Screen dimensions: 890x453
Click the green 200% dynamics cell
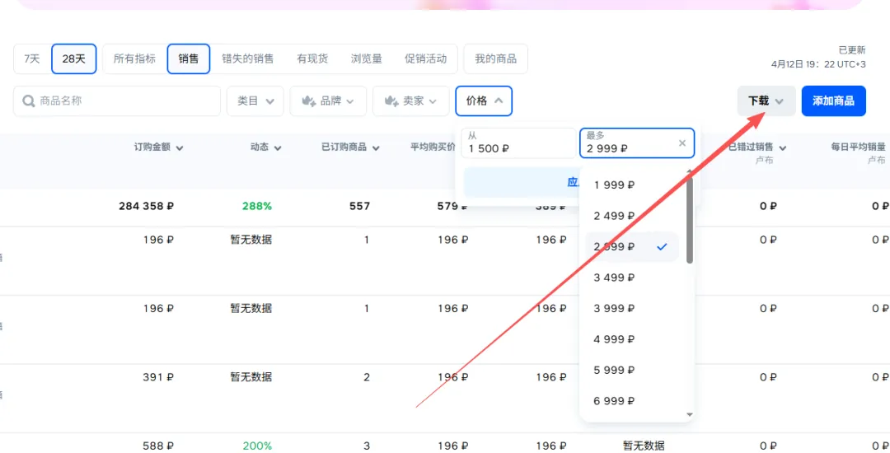tap(257, 446)
